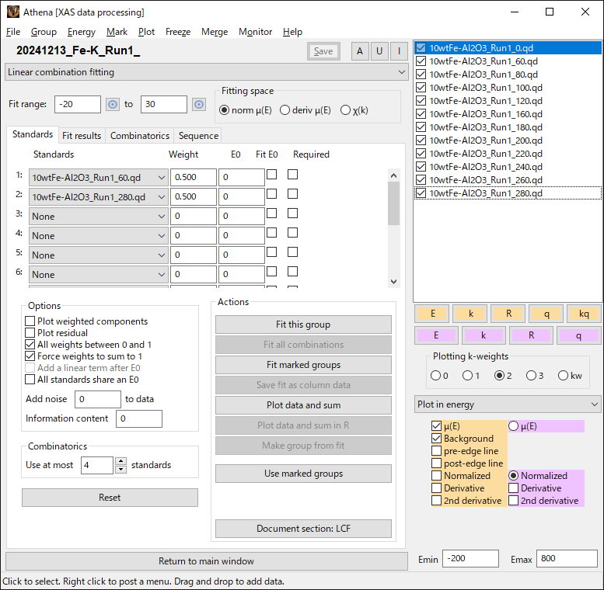The height and width of the screenshot is (590, 604).
Task: Click the Emax input field
Action: click(567, 558)
